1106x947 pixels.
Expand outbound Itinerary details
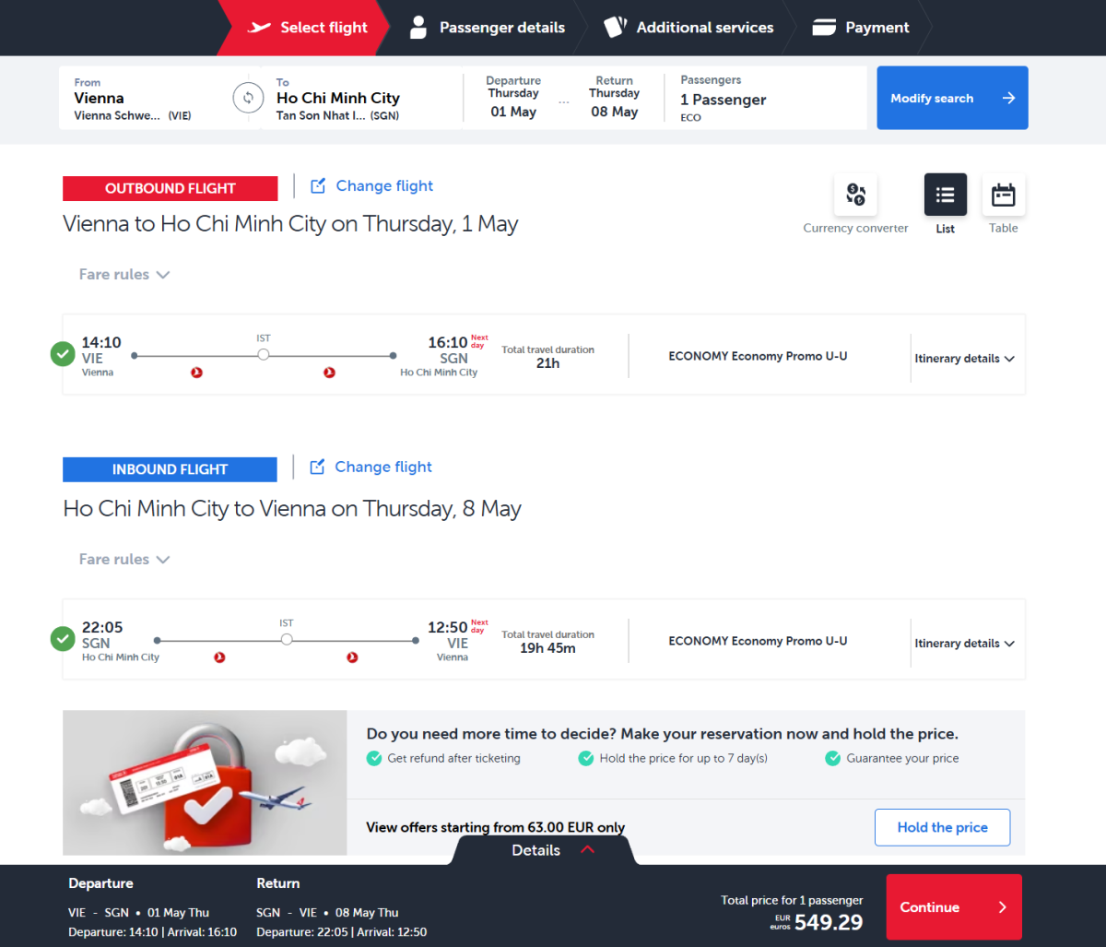click(x=964, y=359)
